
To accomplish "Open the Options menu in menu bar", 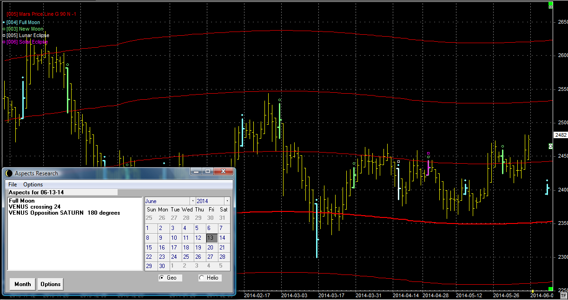I will 33,185.
